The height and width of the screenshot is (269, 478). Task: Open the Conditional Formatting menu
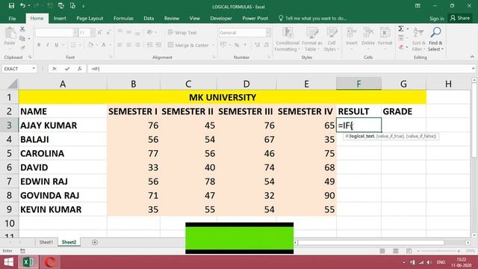point(287,40)
